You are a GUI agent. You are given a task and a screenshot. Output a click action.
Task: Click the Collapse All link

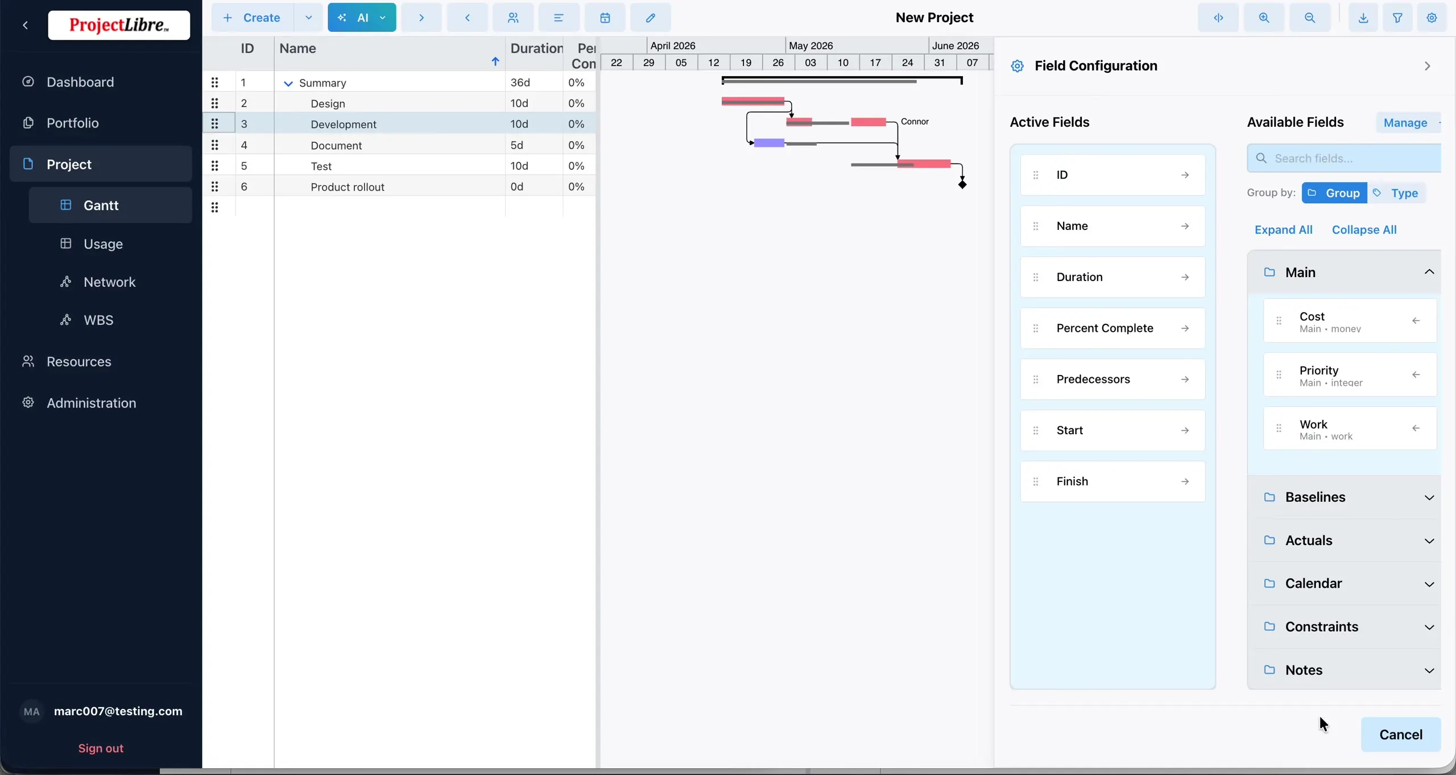point(1364,230)
